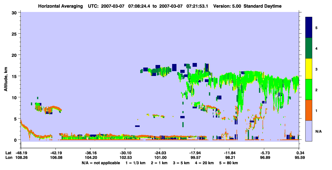Click the lavender N/A colorbar segment
Viewport: 332px width, 170px height.
coord(309,131)
